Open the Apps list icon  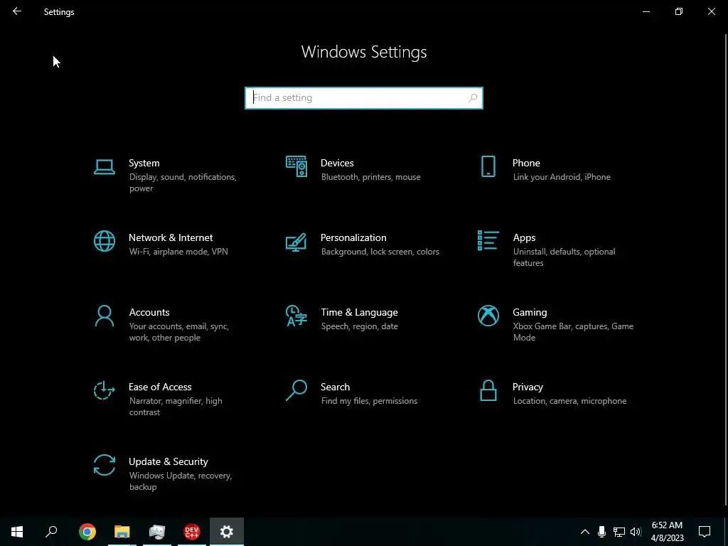(488, 240)
